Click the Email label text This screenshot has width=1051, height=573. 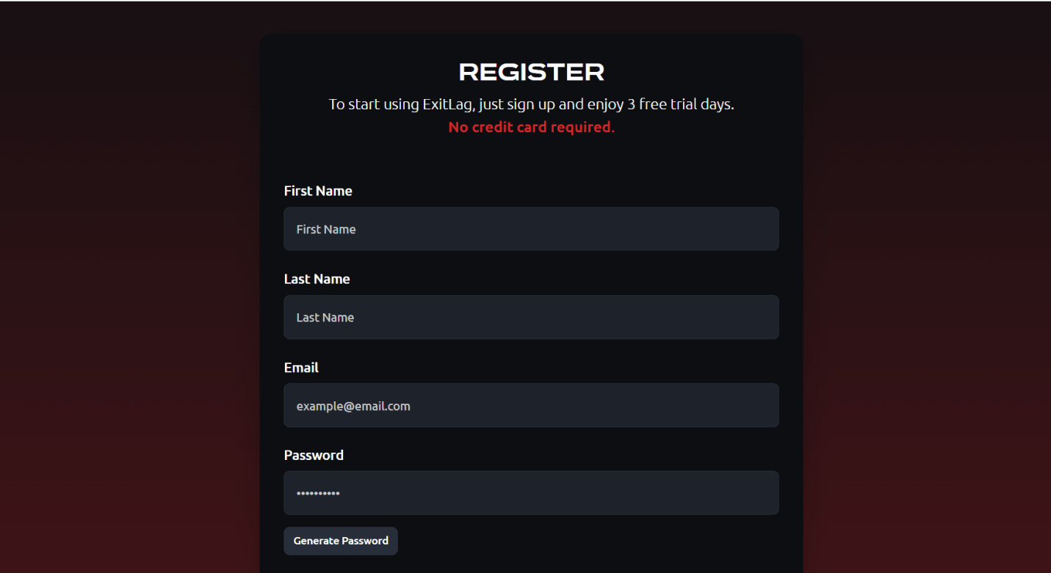point(301,368)
